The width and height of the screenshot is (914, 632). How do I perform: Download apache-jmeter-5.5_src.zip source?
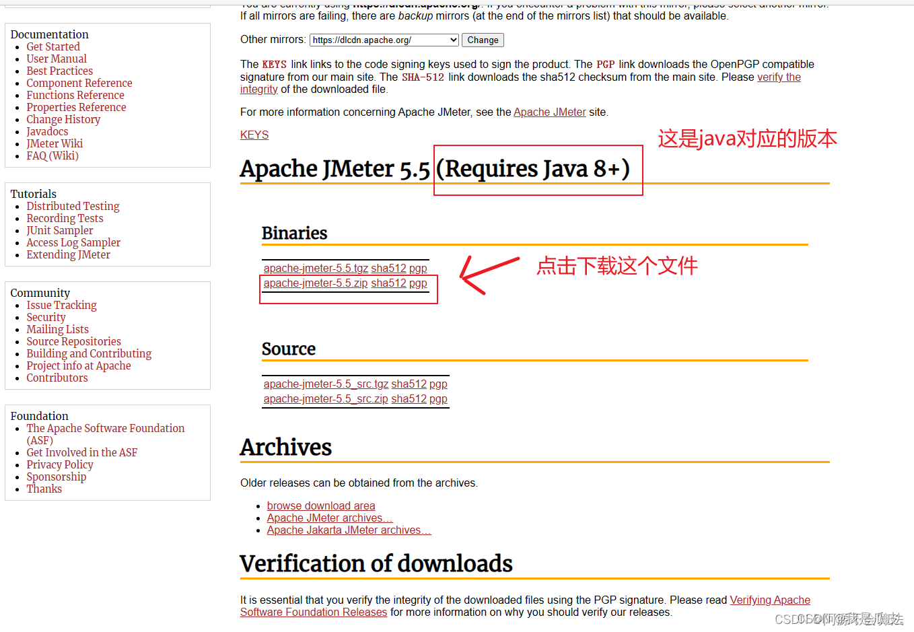[326, 398]
